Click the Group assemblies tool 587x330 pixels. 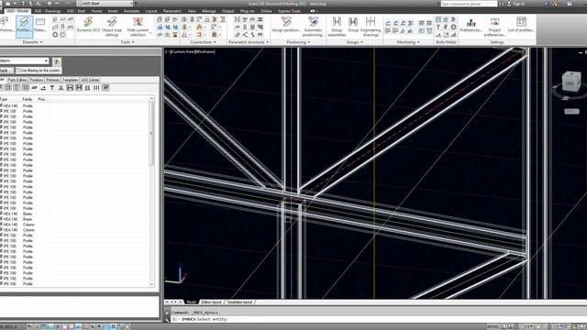pos(337,27)
